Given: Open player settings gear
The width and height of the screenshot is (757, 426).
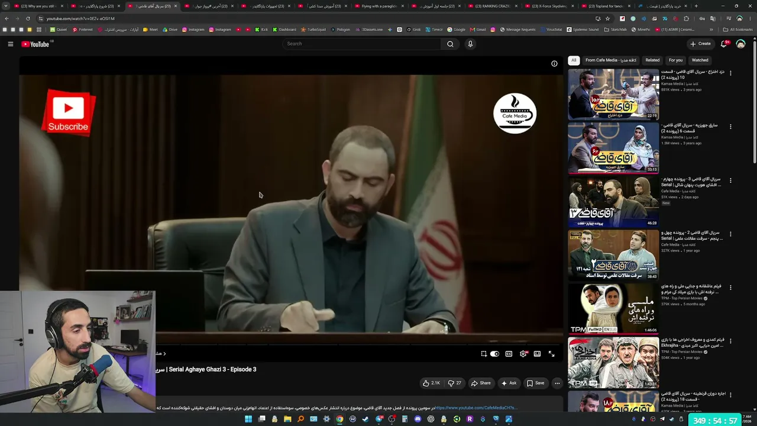Looking at the screenshot, I should pyautogui.click(x=523, y=354).
